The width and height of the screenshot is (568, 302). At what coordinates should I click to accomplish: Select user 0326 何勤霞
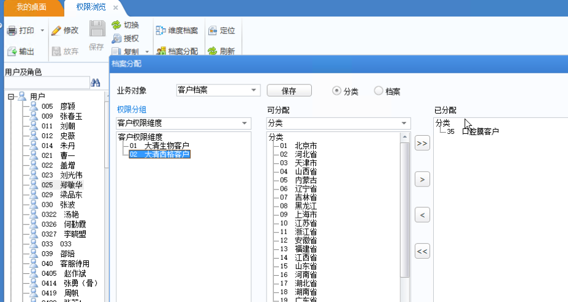(x=64, y=224)
